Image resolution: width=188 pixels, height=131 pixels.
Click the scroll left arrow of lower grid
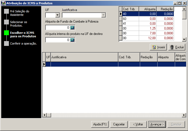tap(44, 115)
